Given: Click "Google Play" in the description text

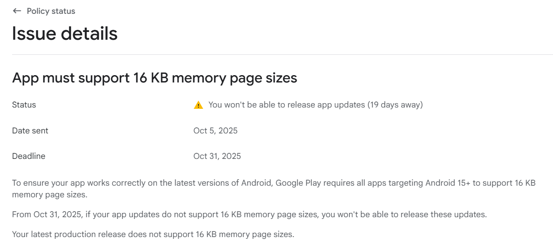Looking at the screenshot, I should [296, 183].
